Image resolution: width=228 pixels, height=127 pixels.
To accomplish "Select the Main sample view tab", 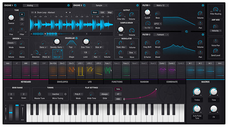I will [x=95, y=13].
